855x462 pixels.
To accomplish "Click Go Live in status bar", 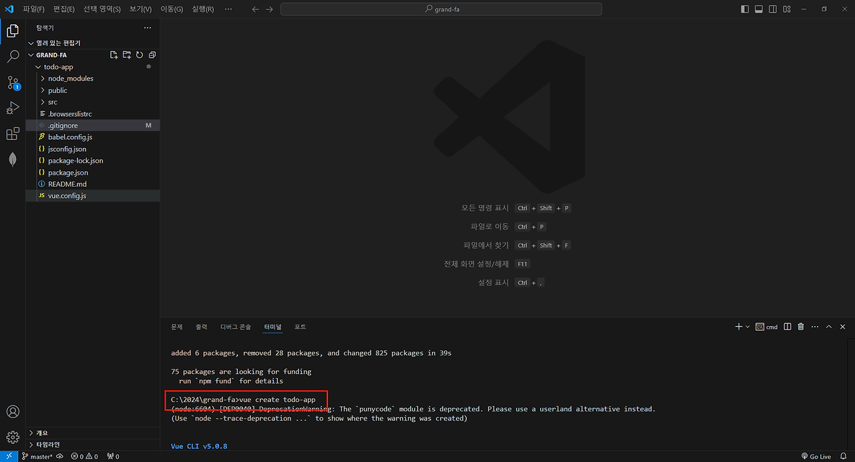I will [815, 457].
